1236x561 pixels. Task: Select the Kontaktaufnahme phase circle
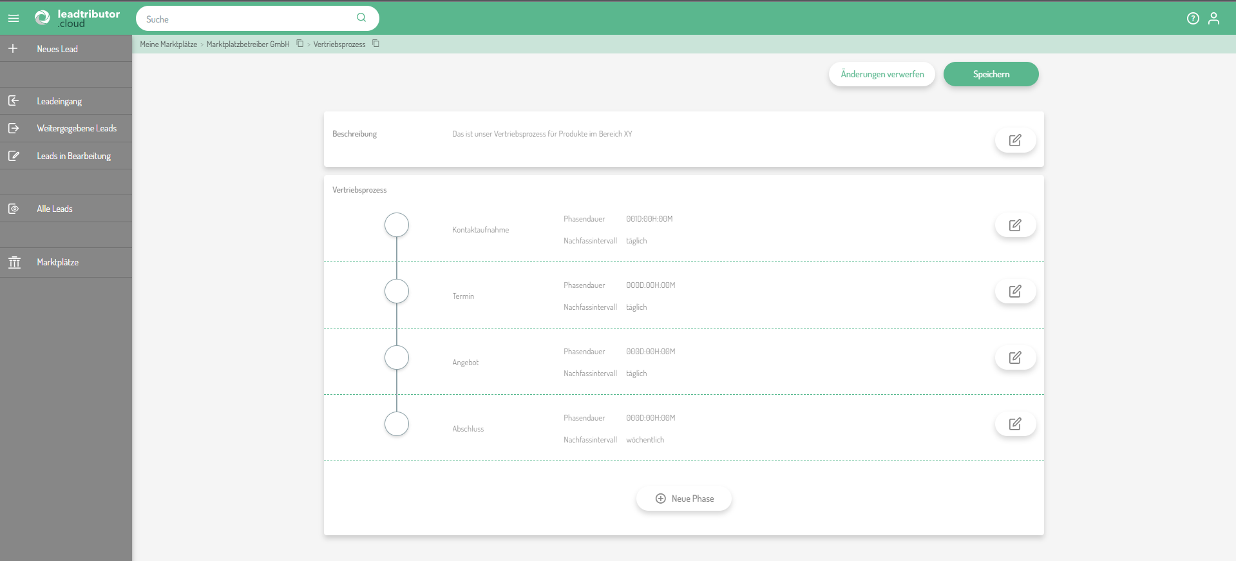[397, 225]
